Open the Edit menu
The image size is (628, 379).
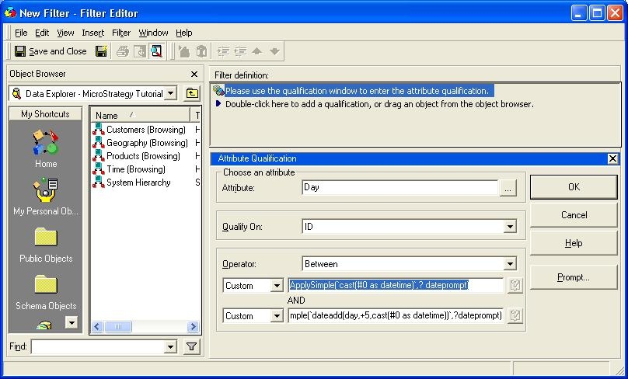click(42, 33)
